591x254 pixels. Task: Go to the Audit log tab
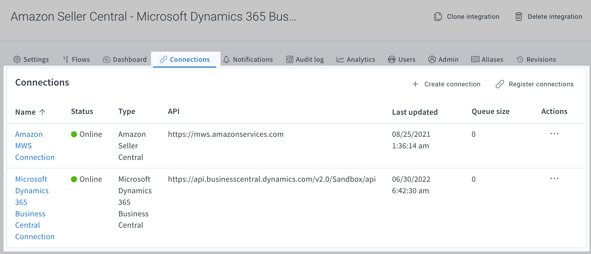305,59
